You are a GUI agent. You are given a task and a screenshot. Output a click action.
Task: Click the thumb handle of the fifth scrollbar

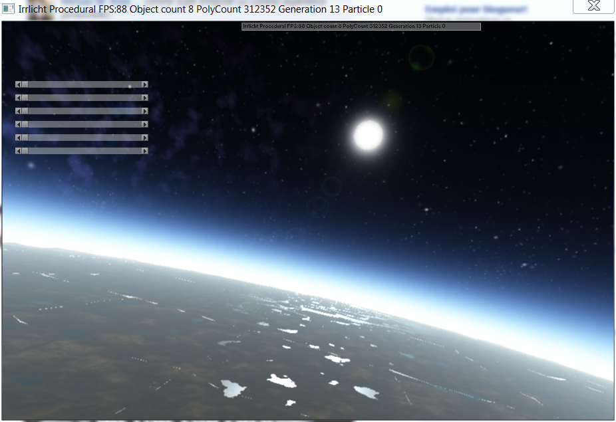click(x=25, y=138)
